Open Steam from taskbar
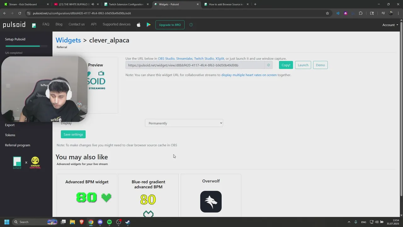This screenshot has width=403, height=227. (x=128, y=222)
